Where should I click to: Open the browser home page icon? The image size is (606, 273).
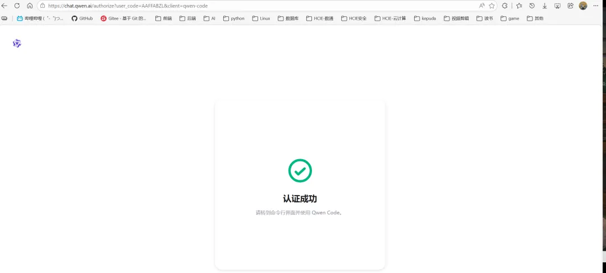[30, 6]
